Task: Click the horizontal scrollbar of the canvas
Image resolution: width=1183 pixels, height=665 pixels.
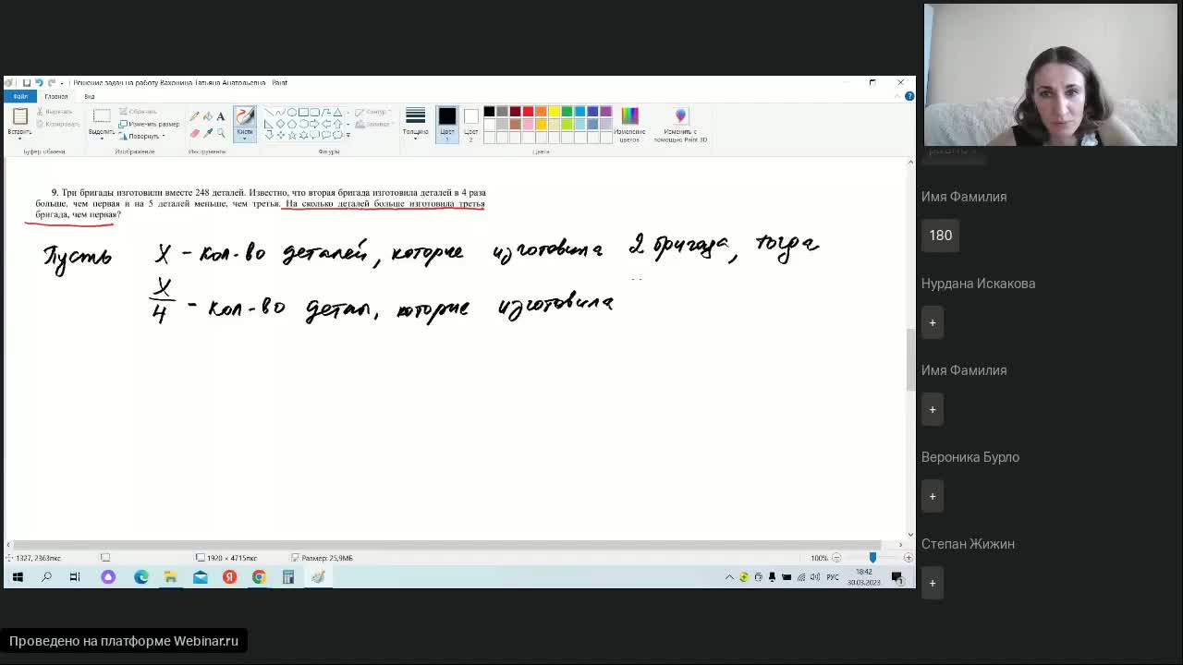Action: tap(448, 544)
